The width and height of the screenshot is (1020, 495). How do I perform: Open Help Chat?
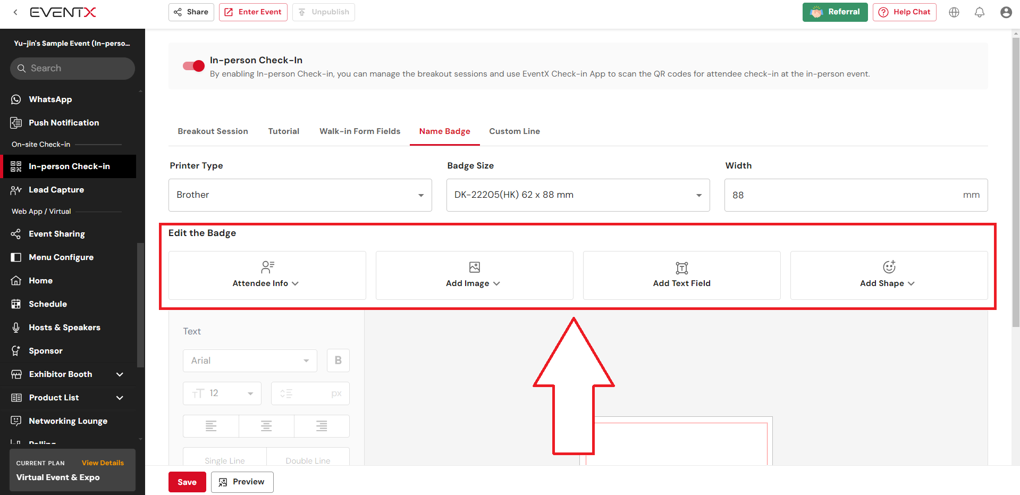point(905,12)
